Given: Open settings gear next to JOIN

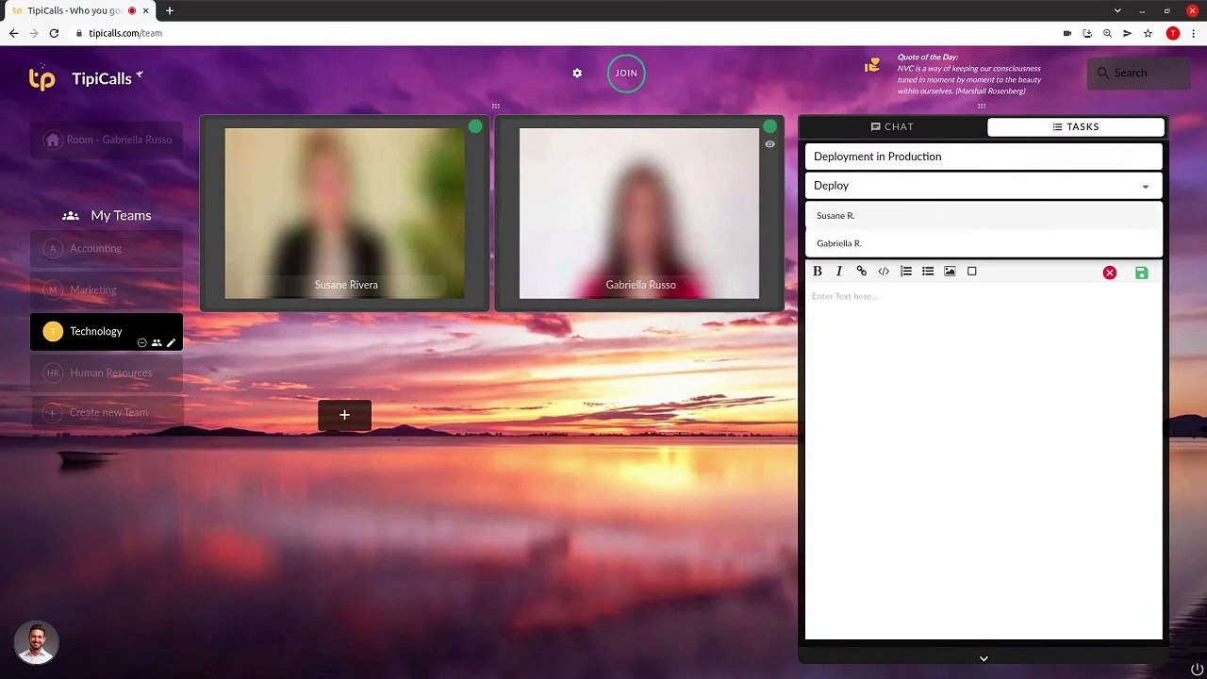Looking at the screenshot, I should pyautogui.click(x=577, y=73).
